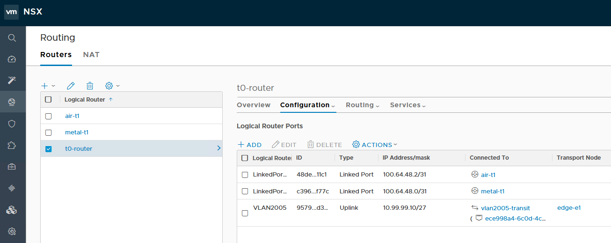Tick the VLAN2005 port row checkbox
Viewport: 611px width, 243px height.
click(x=245, y=213)
